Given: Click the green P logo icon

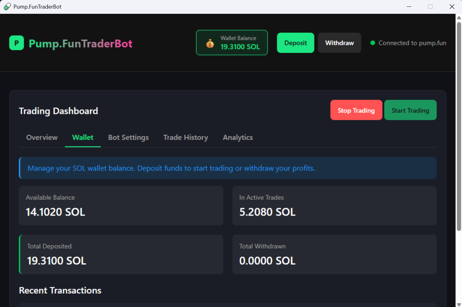Looking at the screenshot, I should coord(16,43).
